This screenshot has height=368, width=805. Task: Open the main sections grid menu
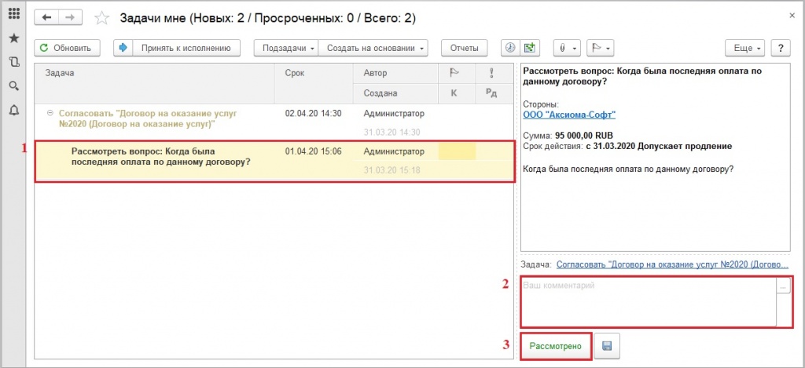pos(13,14)
